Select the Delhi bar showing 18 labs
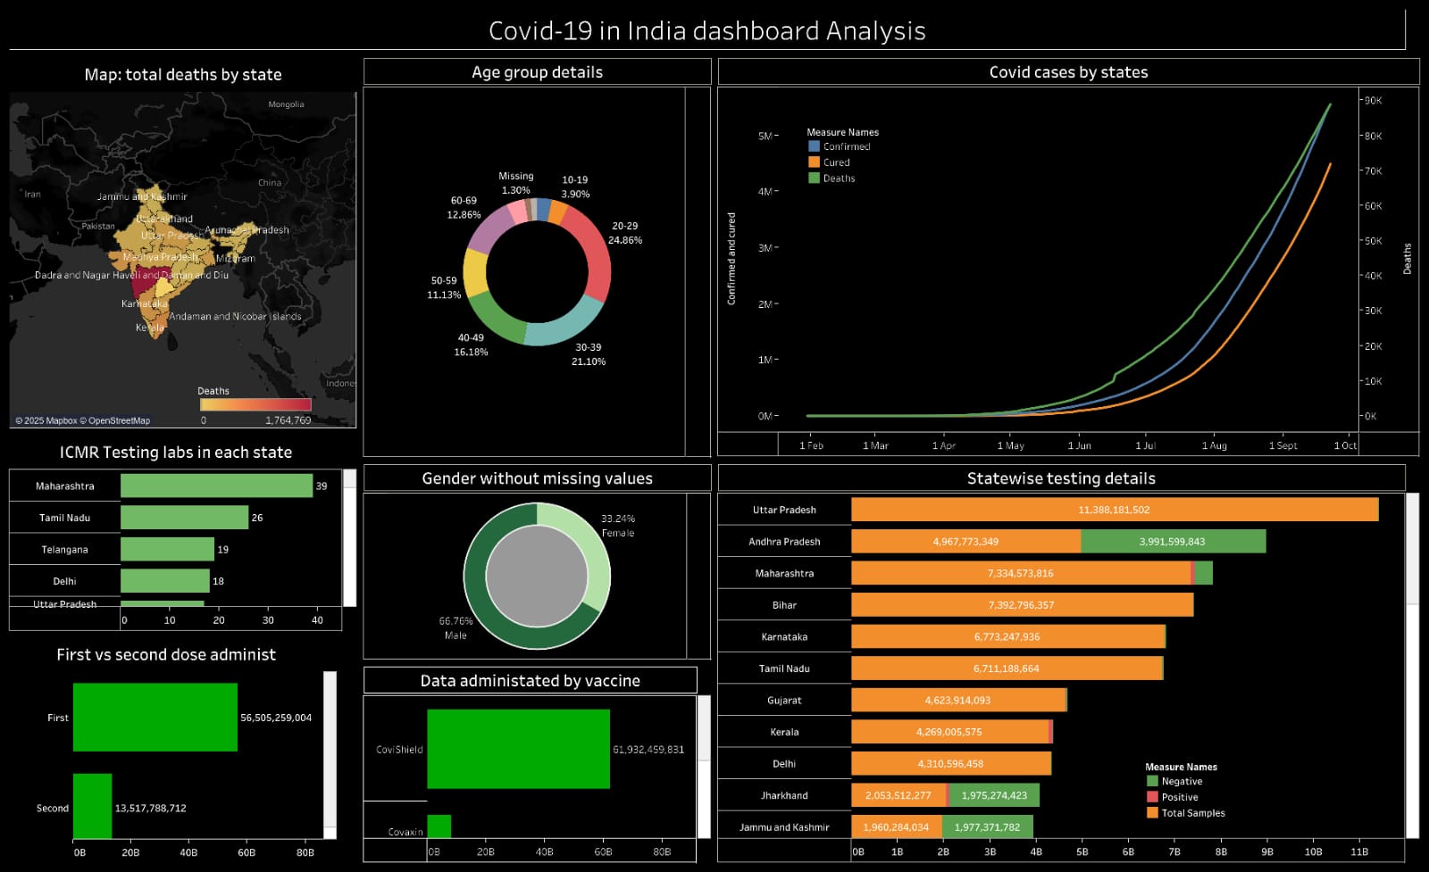 (x=165, y=581)
